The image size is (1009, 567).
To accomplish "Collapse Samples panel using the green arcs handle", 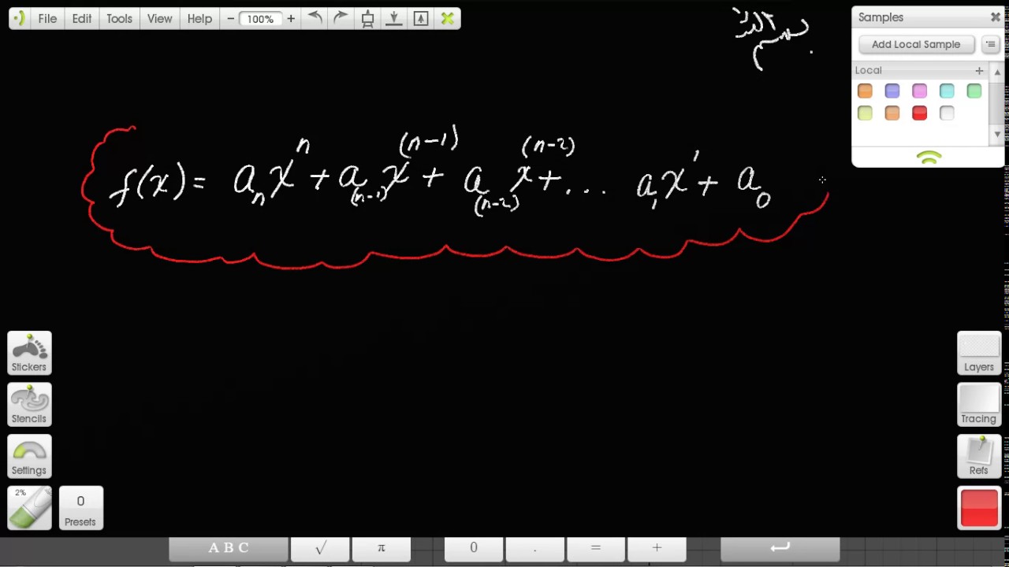I will tap(929, 158).
